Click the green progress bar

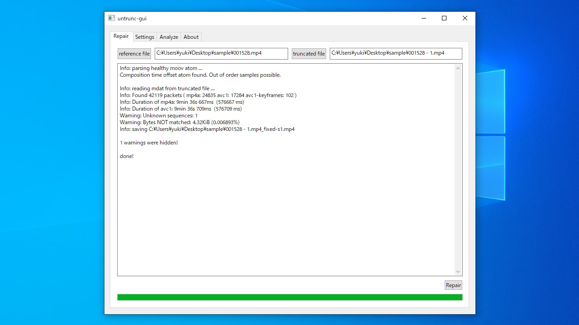click(290, 297)
